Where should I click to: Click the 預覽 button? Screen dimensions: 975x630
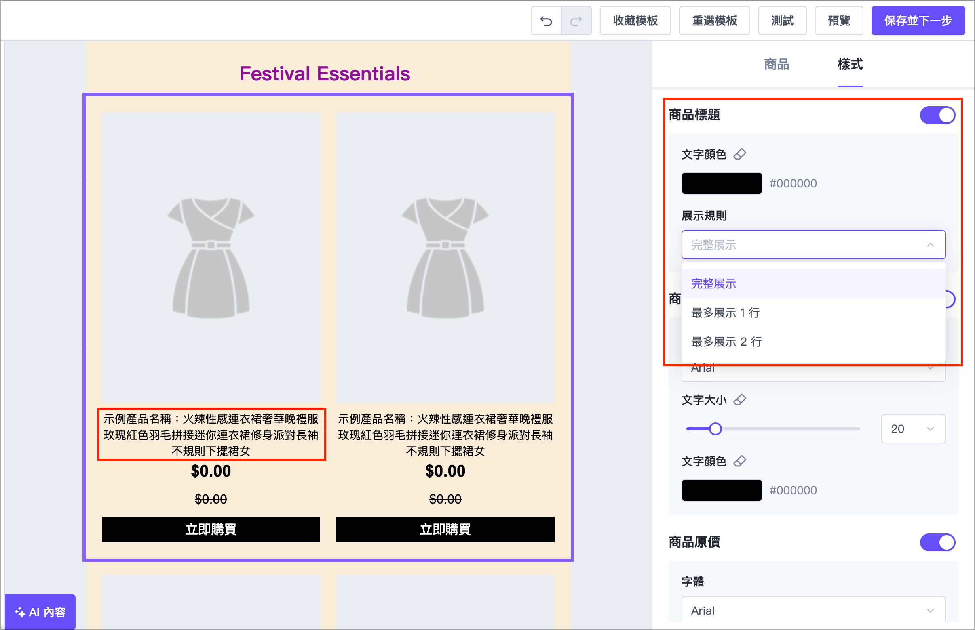[x=839, y=21]
